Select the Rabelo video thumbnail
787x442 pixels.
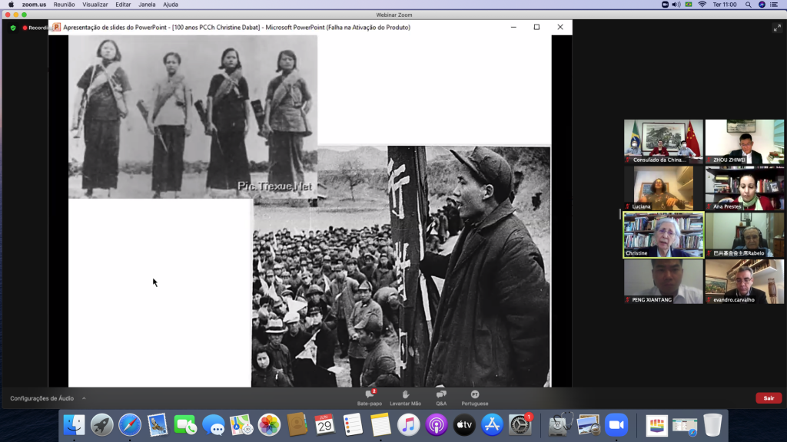coord(745,235)
